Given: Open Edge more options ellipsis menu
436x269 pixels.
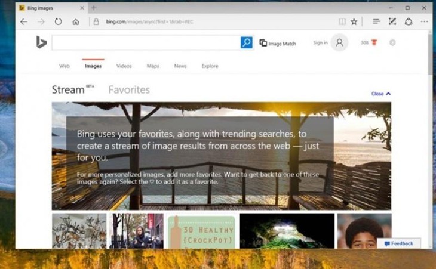Looking at the screenshot, I should coord(425,21).
